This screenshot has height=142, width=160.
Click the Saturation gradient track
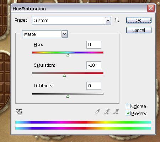[68, 73]
